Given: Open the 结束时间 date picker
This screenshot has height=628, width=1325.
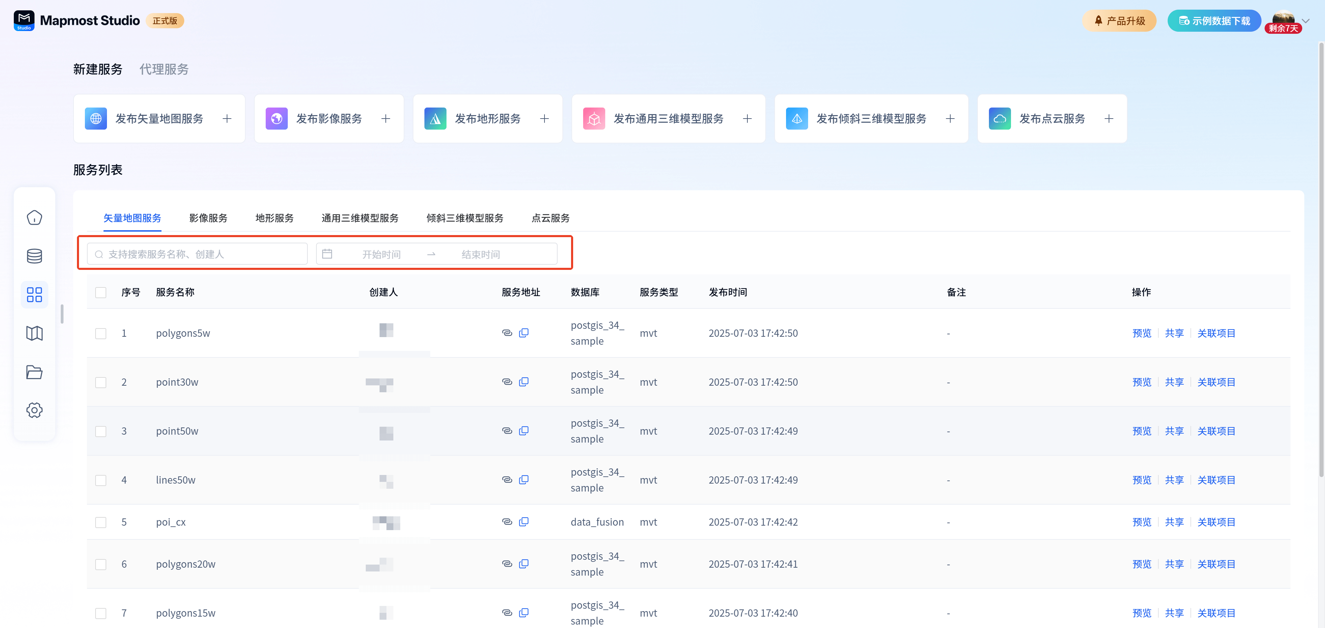Looking at the screenshot, I should click(x=480, y=254).
